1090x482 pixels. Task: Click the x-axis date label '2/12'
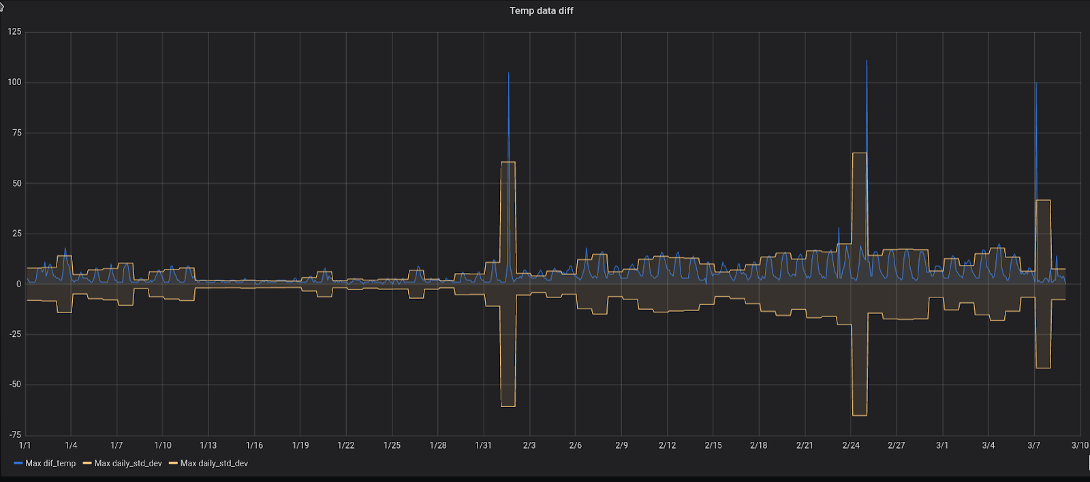667,445
